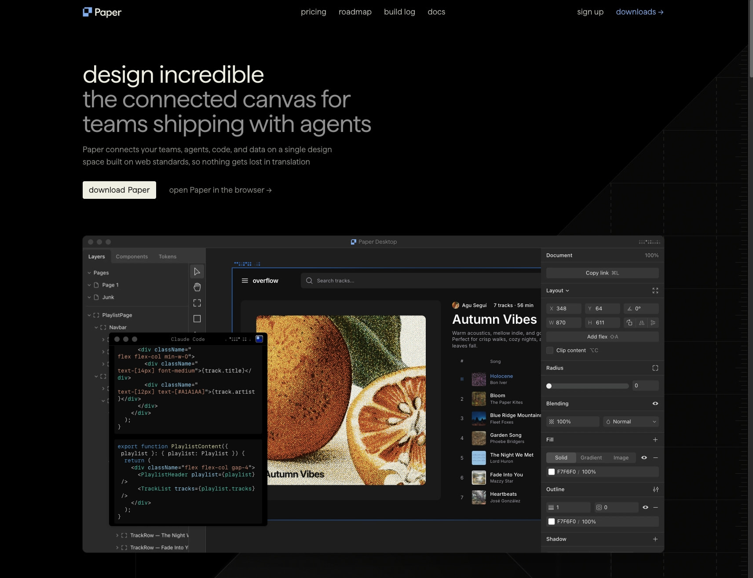Switch fill type to Image
The width and height of the screenshot is (753, 578).
point(621,458)
